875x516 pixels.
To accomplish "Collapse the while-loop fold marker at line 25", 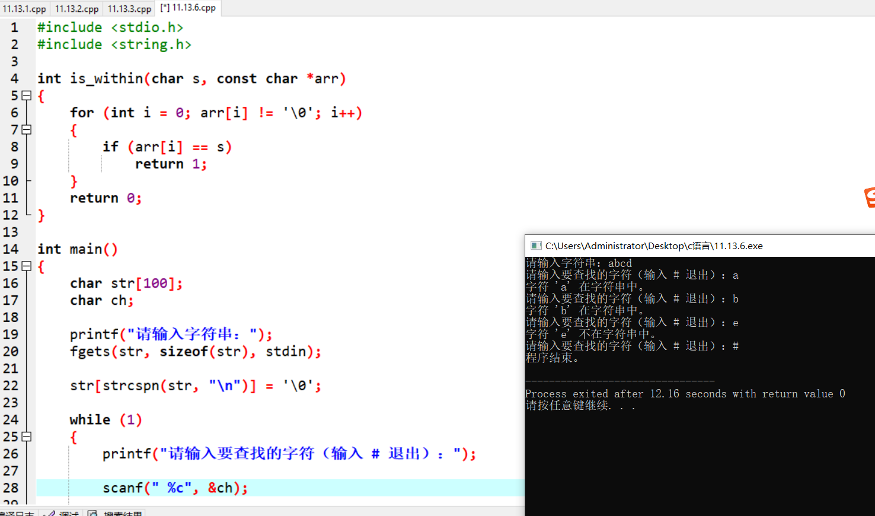I will pos(26,437).
